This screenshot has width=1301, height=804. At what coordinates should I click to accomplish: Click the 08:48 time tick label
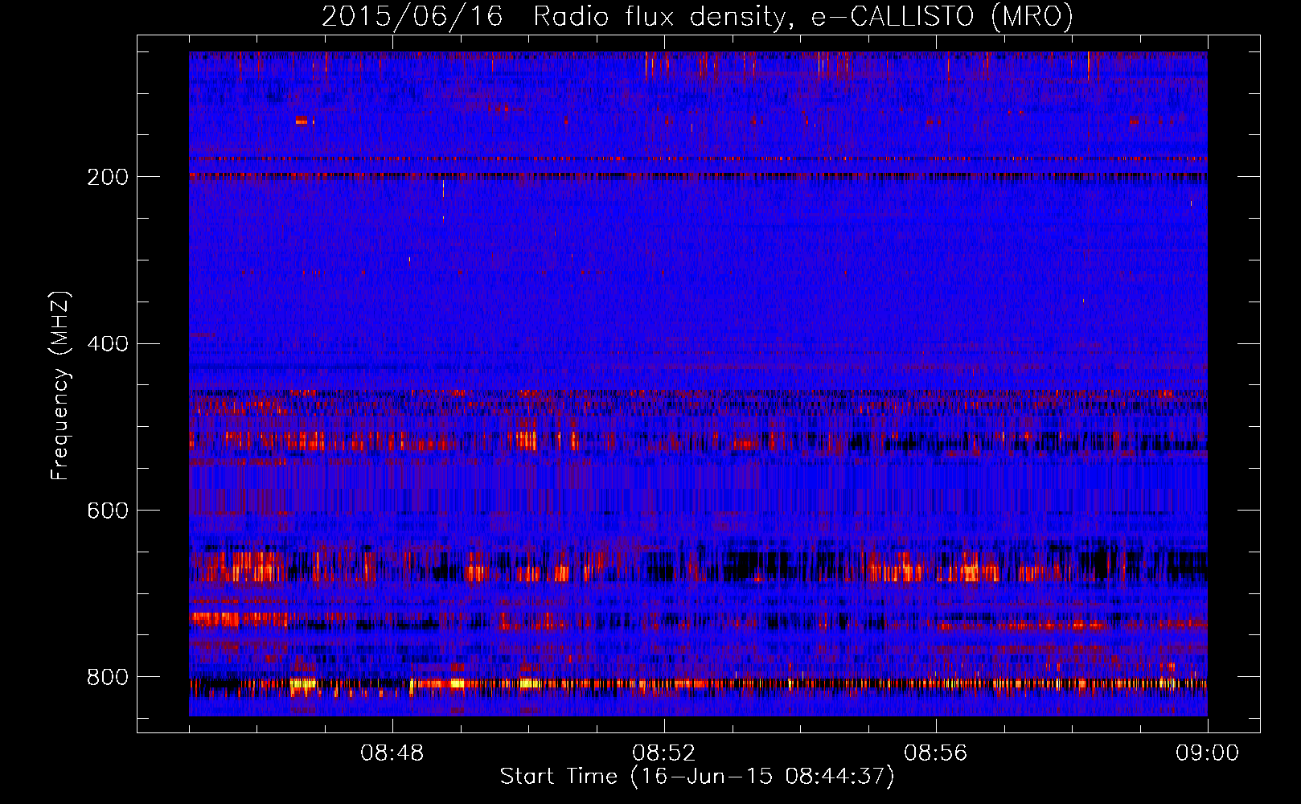coord(392,753)
